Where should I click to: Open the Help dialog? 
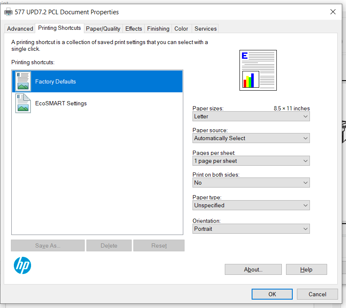(x=306, y=269)
